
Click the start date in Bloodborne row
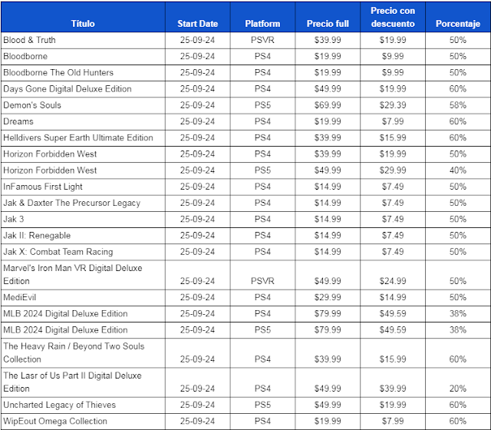click(198, 56)
